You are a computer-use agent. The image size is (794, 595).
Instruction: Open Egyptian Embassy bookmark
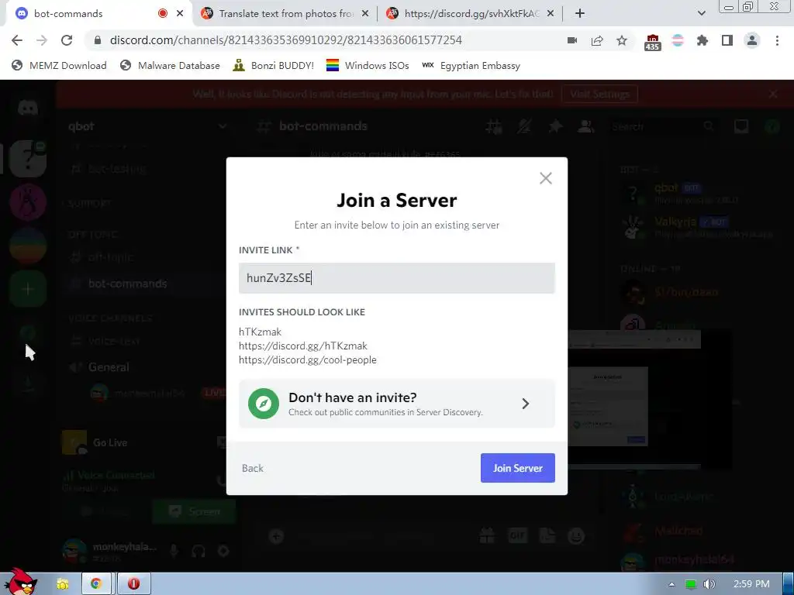471,65
